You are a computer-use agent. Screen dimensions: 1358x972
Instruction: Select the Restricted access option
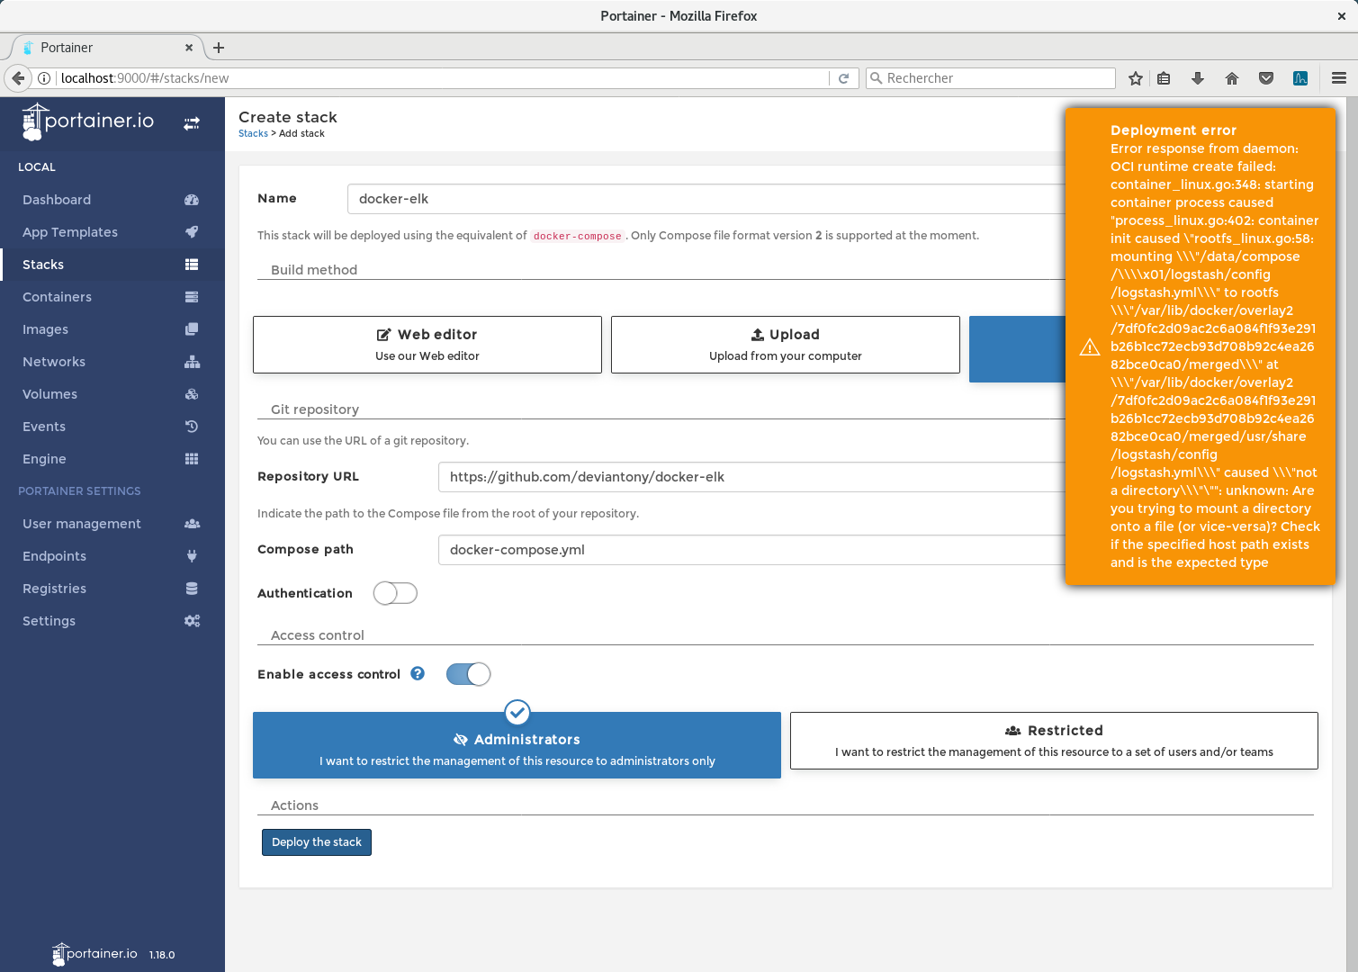(x=1054, y=740)
